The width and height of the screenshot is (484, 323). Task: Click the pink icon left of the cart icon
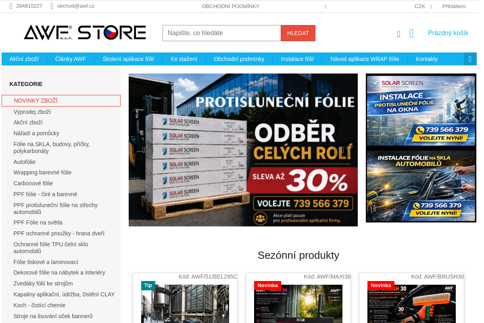click(398, 34)
